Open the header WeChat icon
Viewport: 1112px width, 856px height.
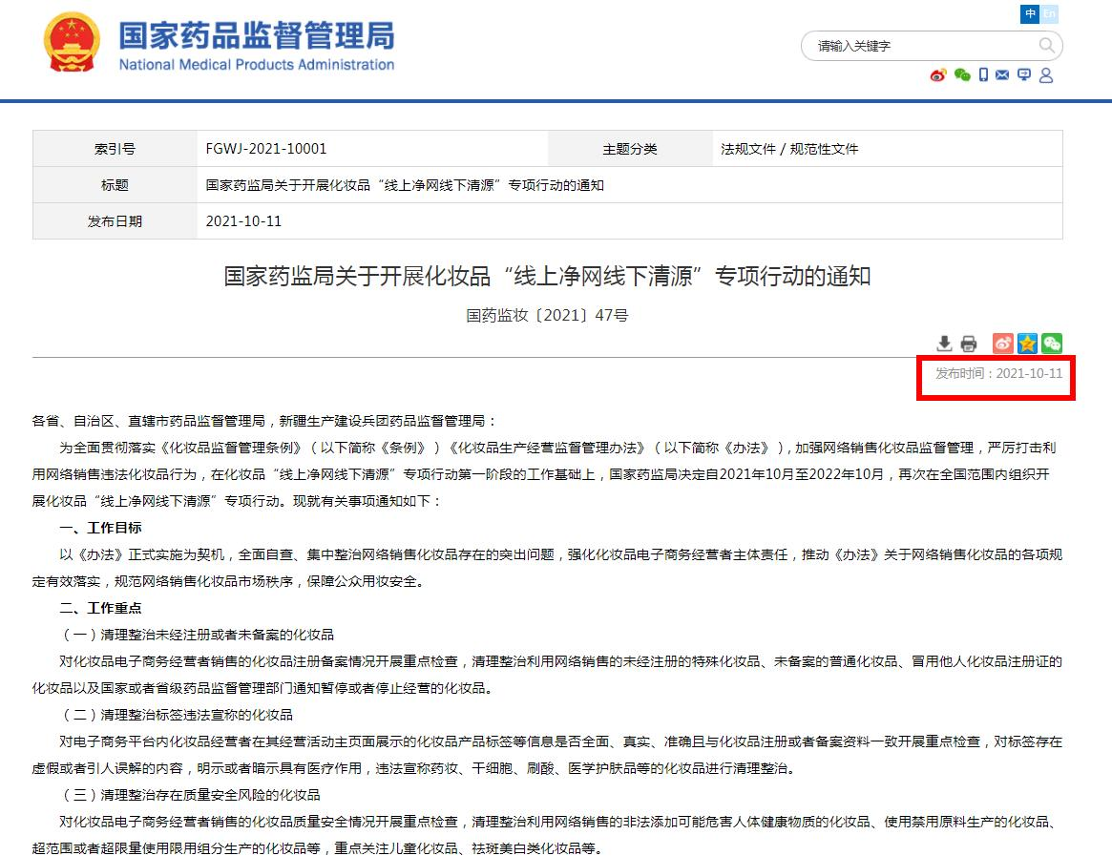pos(962,75)
